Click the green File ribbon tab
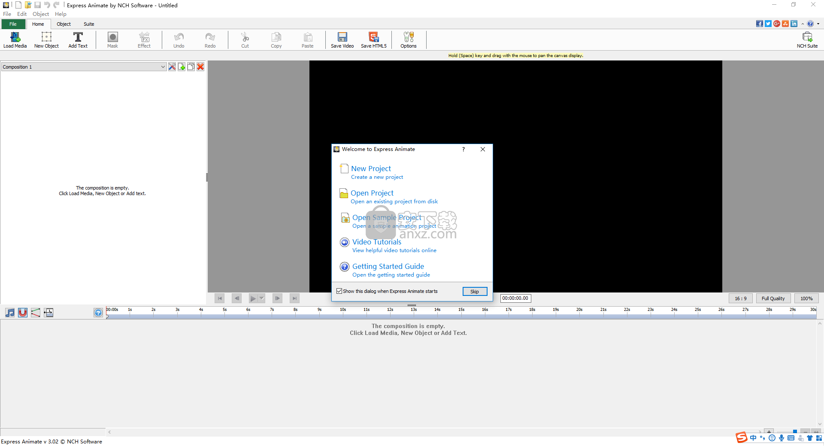 (x=13, y=24)
